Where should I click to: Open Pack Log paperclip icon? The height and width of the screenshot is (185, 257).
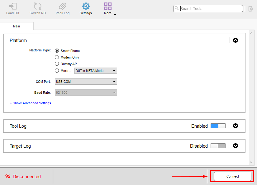[x=63, y=7]
